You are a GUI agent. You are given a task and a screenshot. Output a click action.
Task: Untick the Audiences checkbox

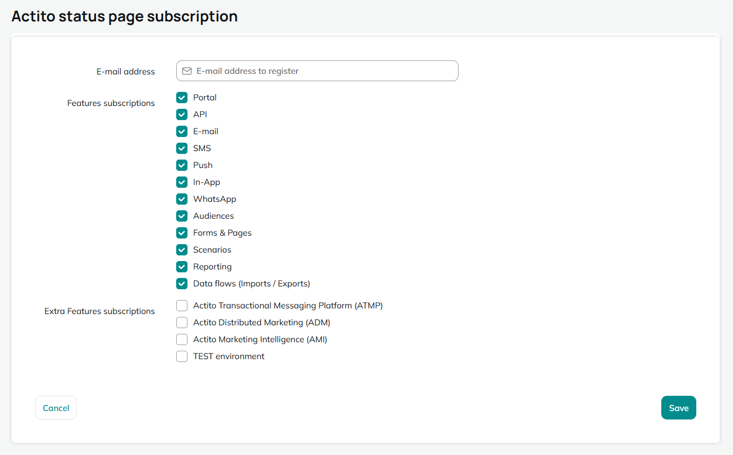click(182, 216)
